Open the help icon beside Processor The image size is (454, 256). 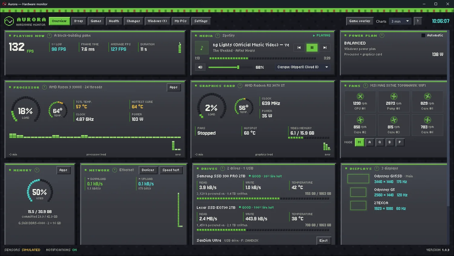44,87
